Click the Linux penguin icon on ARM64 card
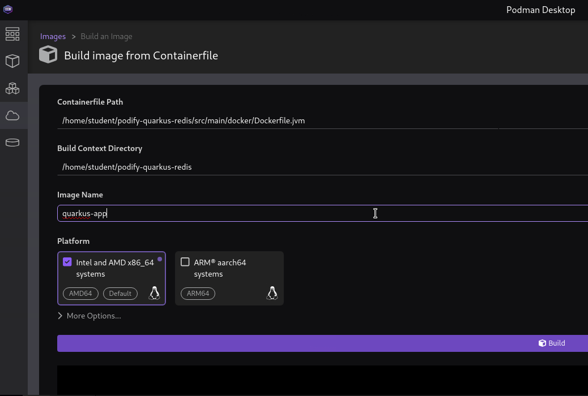588x396 pixels. coord(272,293)
